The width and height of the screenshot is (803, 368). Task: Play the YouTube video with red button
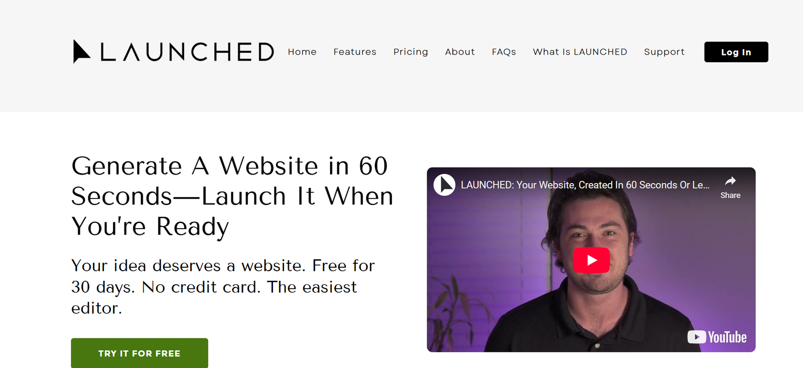tap(591, 260)
